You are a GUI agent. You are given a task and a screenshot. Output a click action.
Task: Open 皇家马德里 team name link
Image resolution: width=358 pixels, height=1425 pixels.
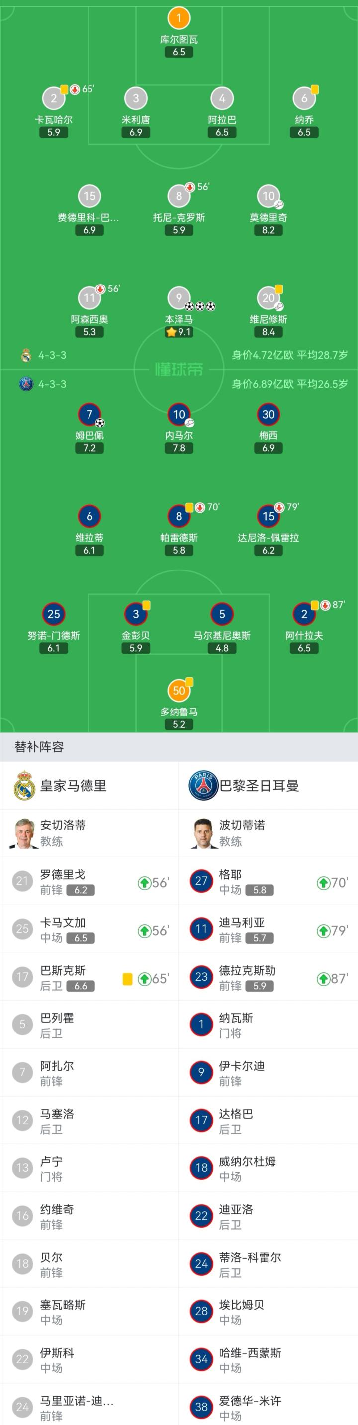pos(74,786)
